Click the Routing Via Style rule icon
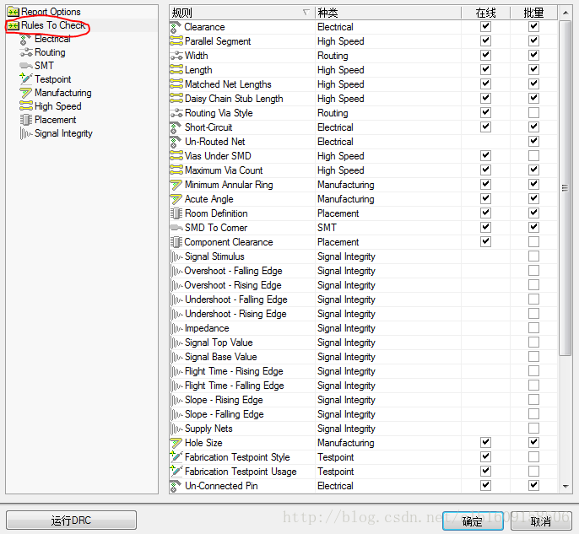 pyautogui.click(x=176, y=113)
